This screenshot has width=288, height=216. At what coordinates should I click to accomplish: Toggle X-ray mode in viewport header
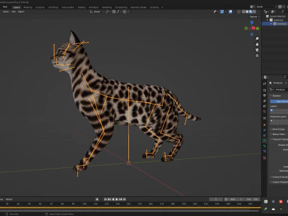(239, 12)
